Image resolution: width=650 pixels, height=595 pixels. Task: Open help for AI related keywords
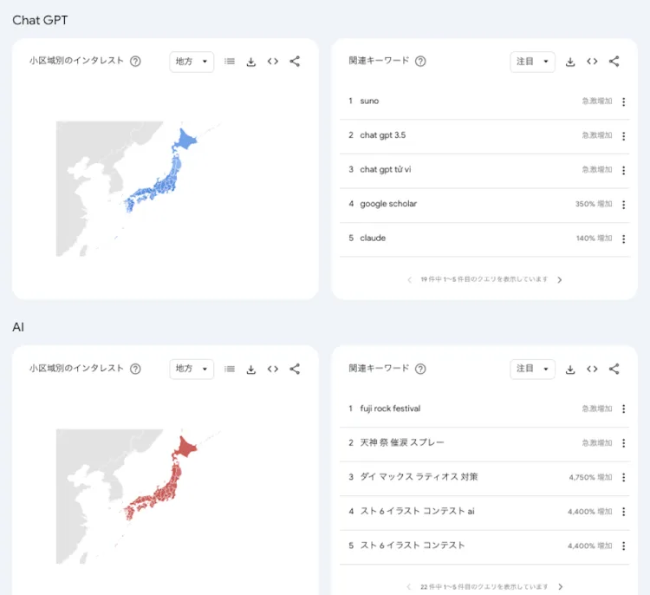pos(420,369)
